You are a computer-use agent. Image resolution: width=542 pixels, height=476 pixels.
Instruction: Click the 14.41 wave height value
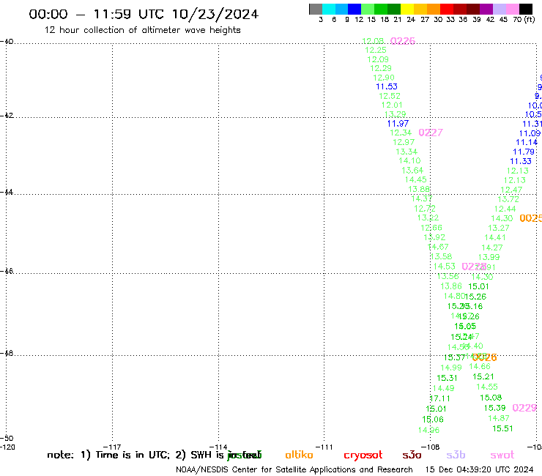click(x=495, y=237)
